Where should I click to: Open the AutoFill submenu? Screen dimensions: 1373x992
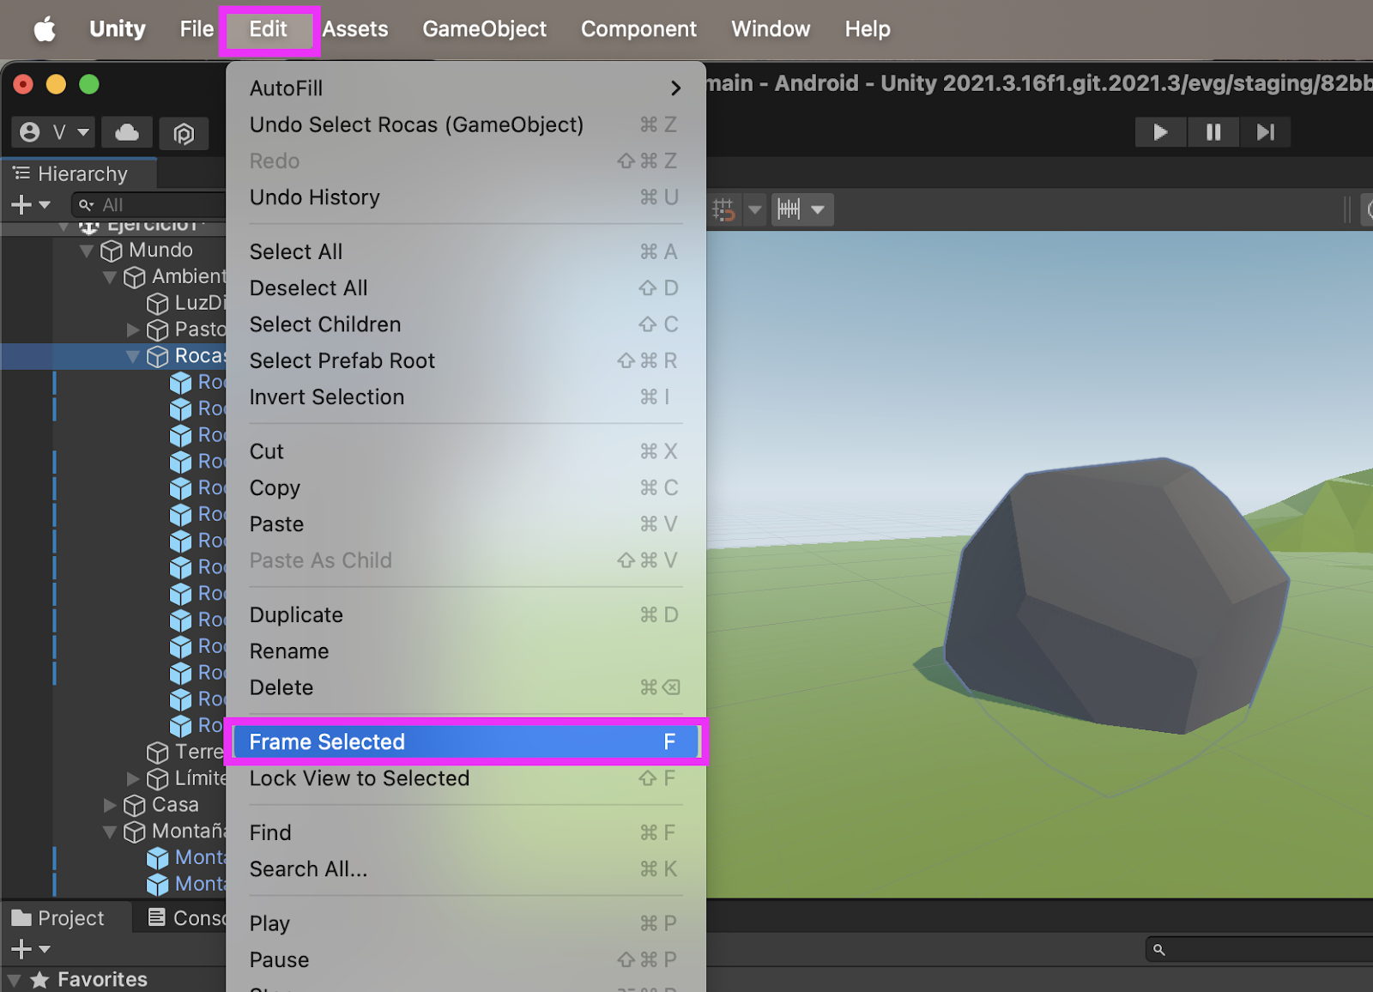[x=466, y=88]
